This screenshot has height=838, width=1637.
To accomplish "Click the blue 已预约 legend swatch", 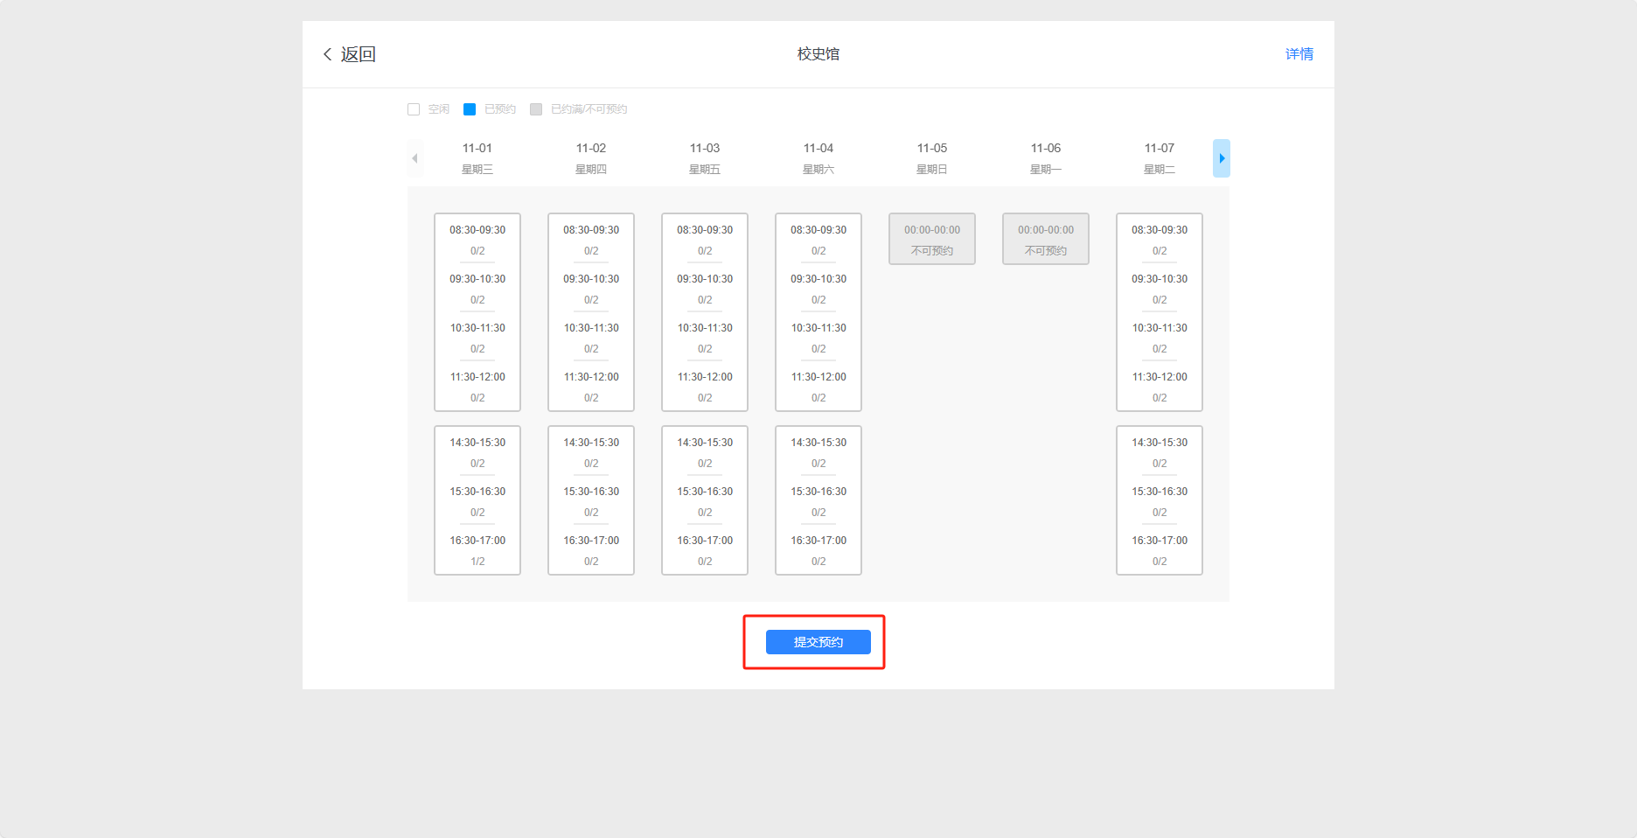I will tap(470, 109).
